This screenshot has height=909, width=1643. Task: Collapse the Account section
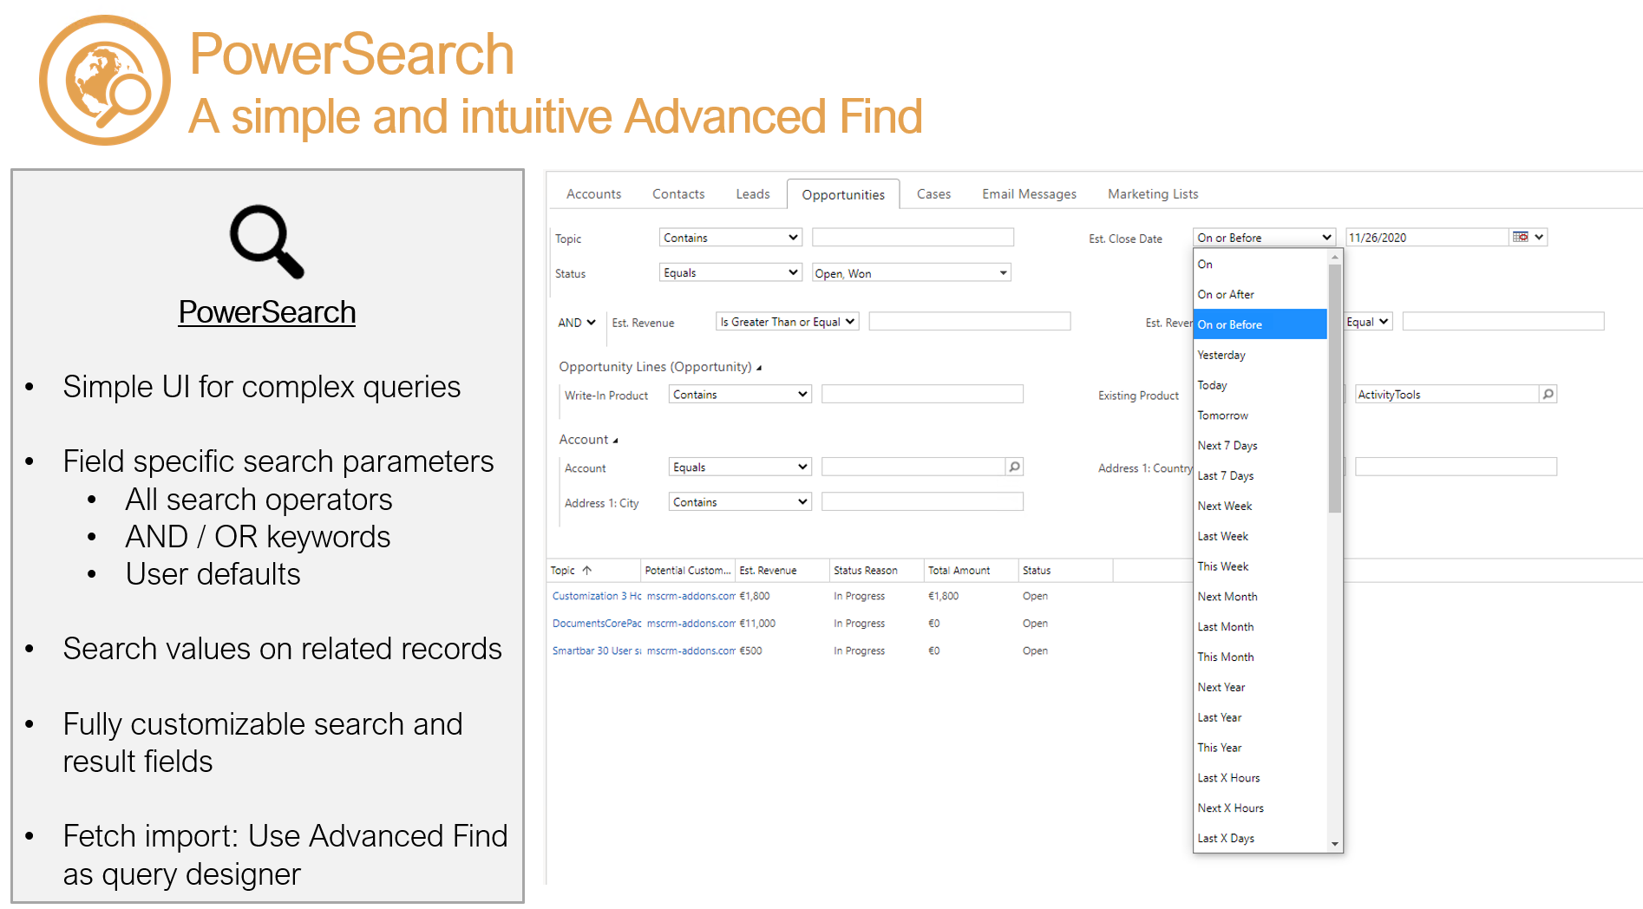[x=614, y=440]
